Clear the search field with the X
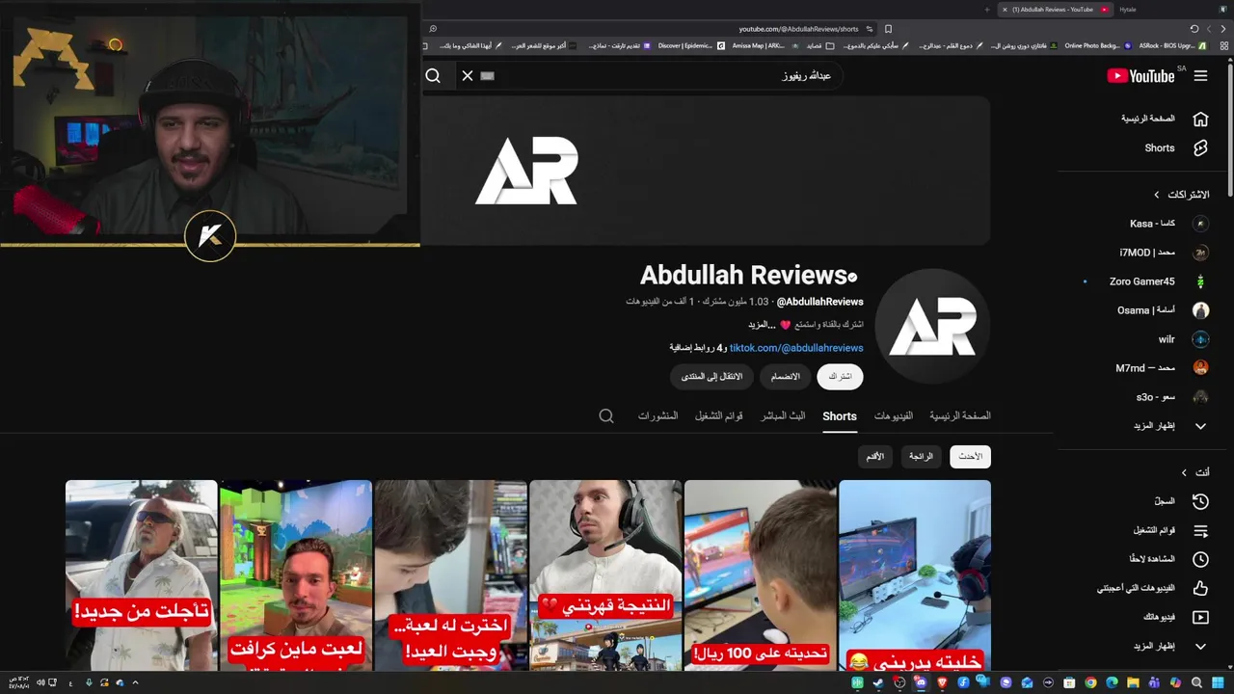1234x694 pixels. tap(468, 76)
